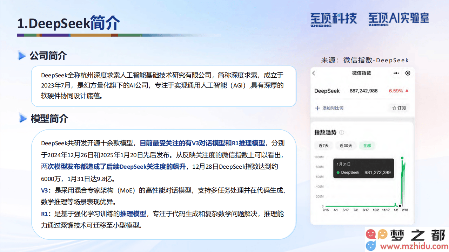This screenshot has width=449, height=252.
Task: Click the bold phrase 目前最受关注的有V3对话模型和R1推理模型
Action: (x=202, y=143)
